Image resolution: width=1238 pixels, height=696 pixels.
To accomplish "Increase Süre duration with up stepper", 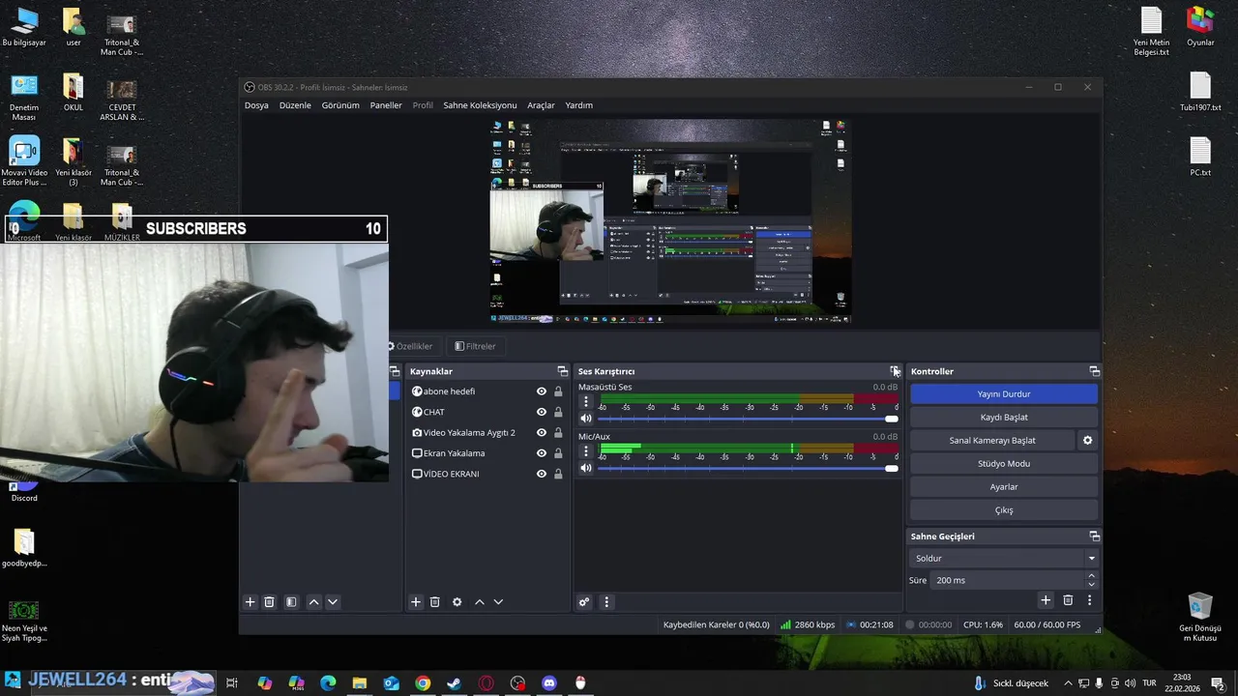I will 1092,576.
